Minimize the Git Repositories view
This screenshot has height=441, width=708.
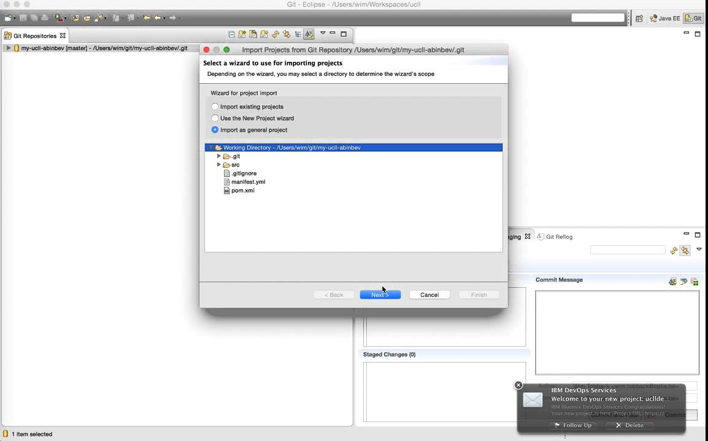point(333,33)
